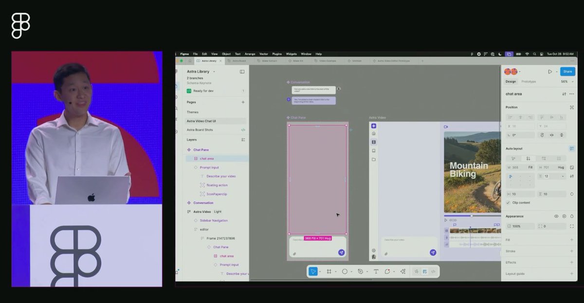Click the present Play icon

(550, 72)
